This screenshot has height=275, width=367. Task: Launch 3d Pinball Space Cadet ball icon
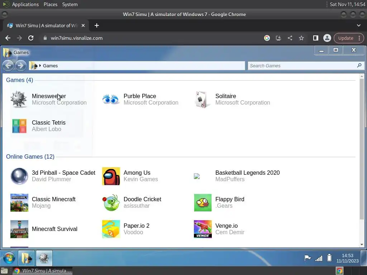point(19,176)
